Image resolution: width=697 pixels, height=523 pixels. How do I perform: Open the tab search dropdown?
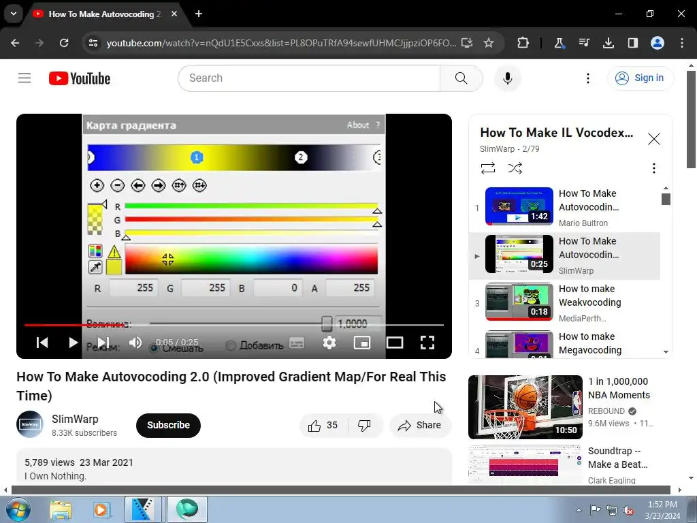click(x=14, y=14)
